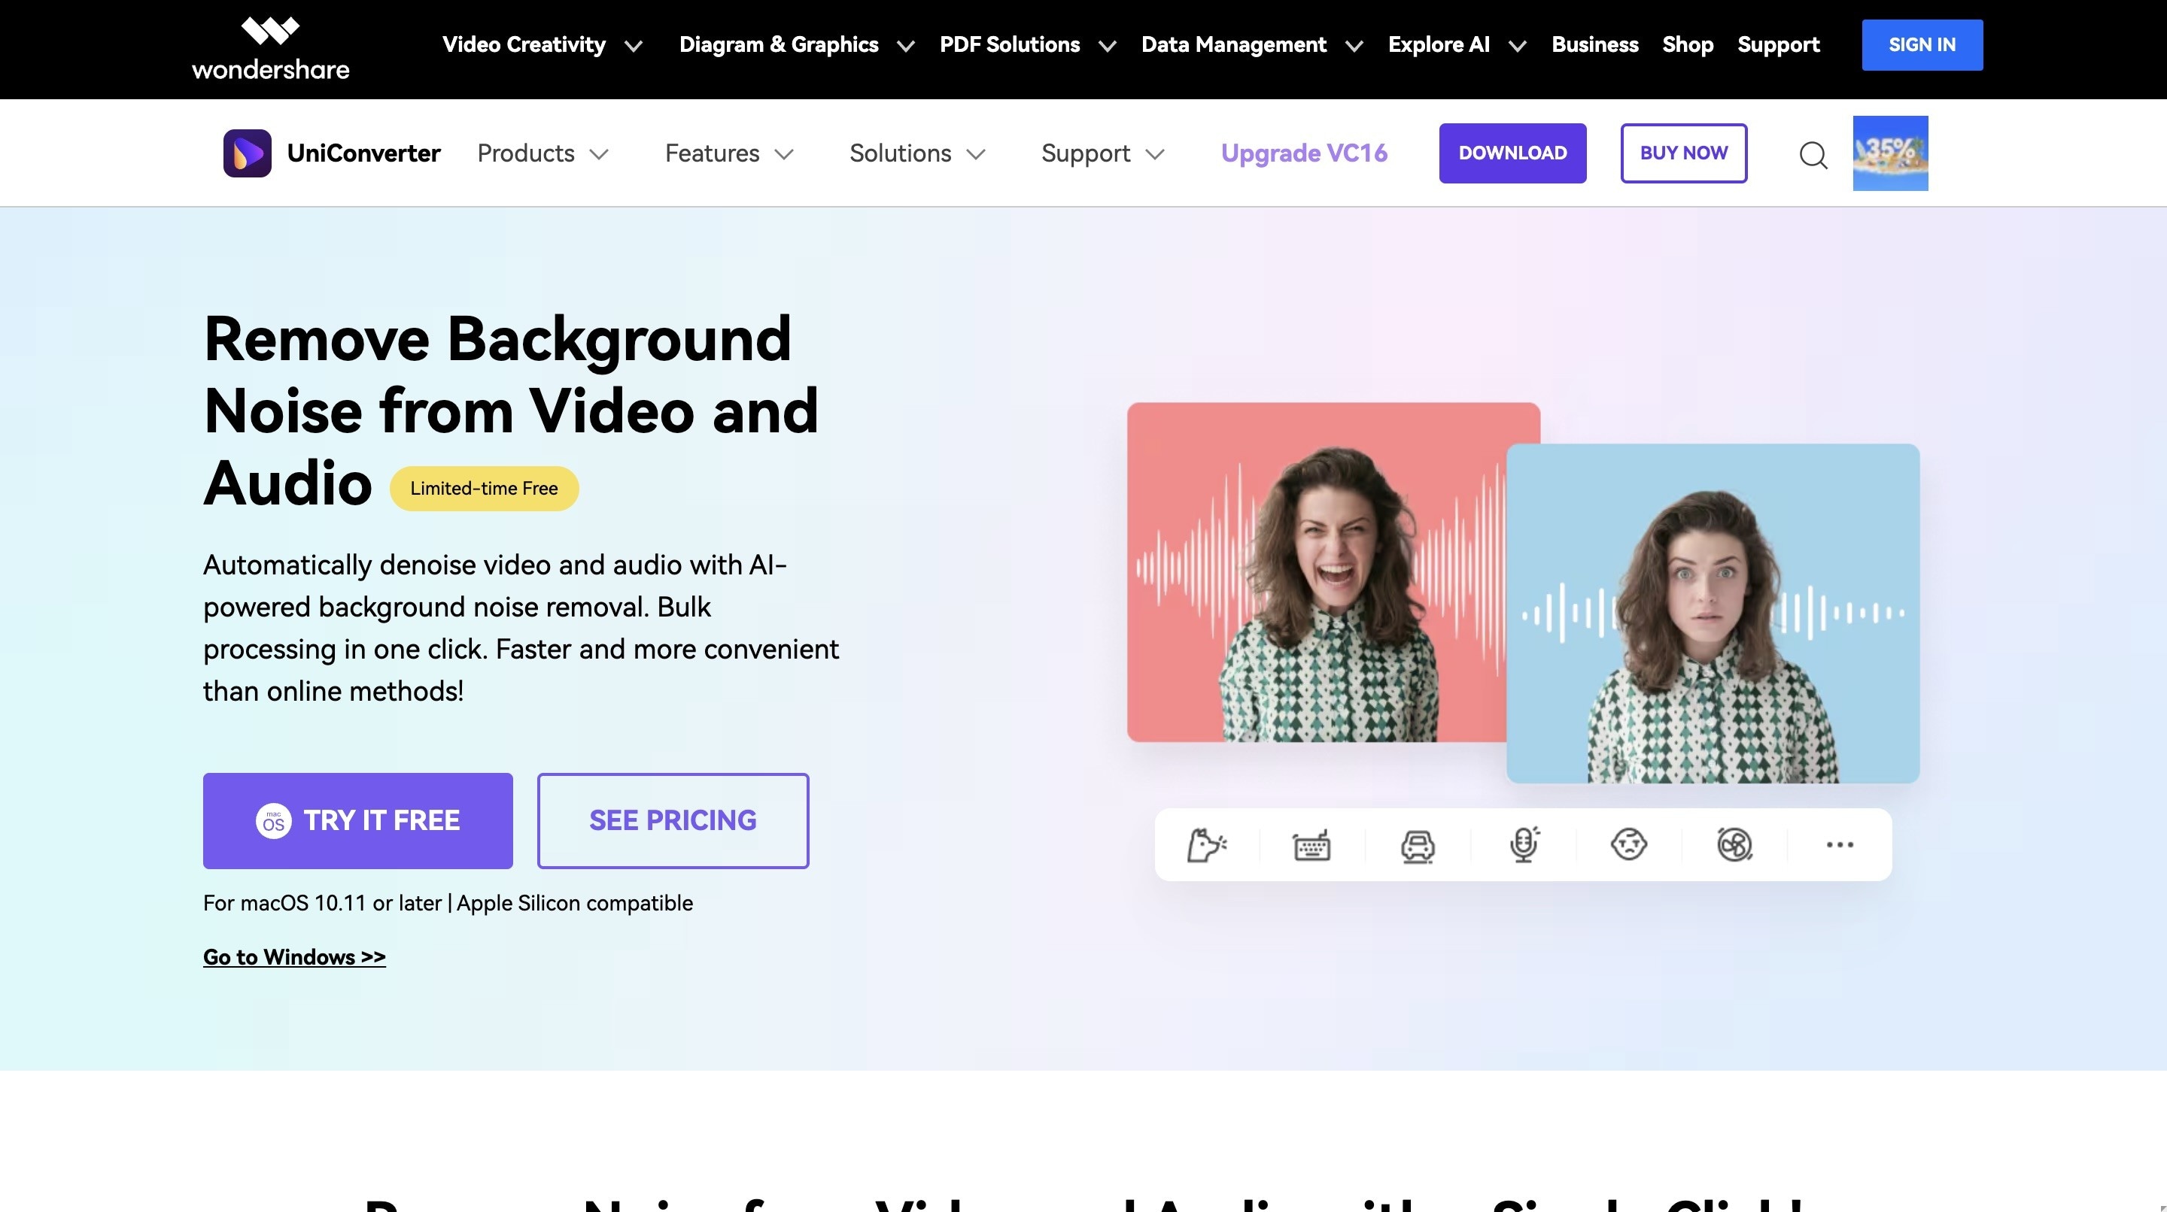This screenshot has width=2167, height=1212.
Task: Open the Solutions menu label
Action: point(900,153)
